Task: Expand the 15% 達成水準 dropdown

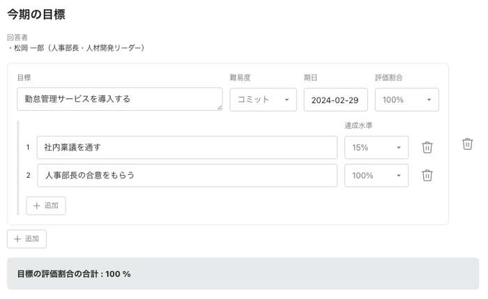Action: click(x=376, y=148)
